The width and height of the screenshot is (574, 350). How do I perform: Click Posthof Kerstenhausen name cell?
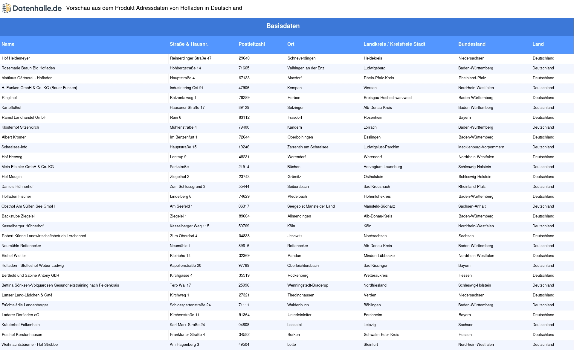click(x=22, y=335)
